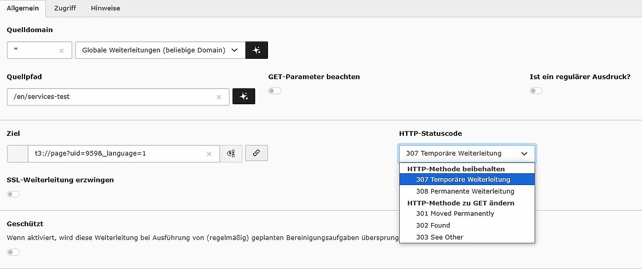The image size is (642, 269).
Task: Enable GET-Parameter beachten toggle
Action: pos(274,91)
